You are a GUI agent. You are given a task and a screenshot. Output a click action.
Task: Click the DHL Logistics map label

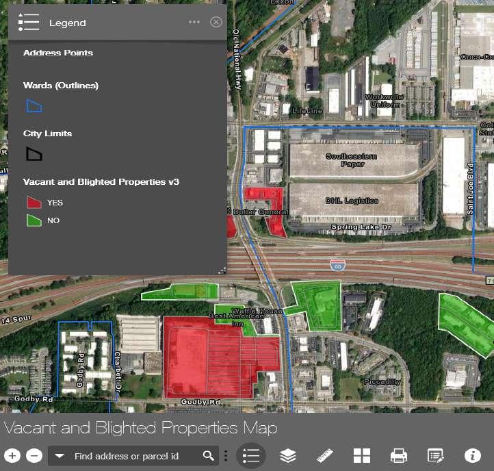352,201
